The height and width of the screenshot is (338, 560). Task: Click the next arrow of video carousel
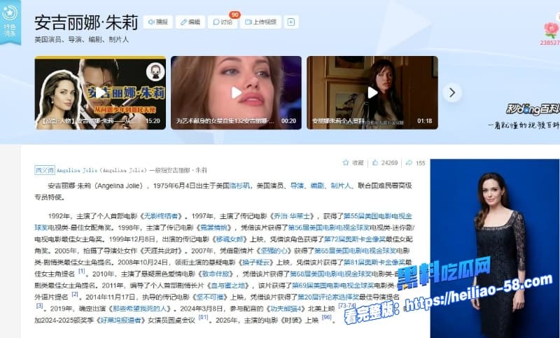click(452, 93)
